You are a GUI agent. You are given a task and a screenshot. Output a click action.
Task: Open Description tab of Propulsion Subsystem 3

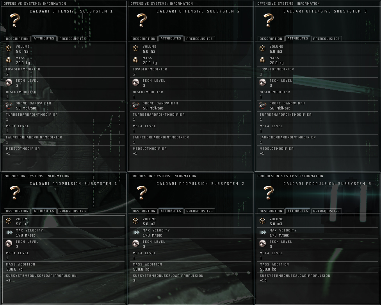coord(271,211)
